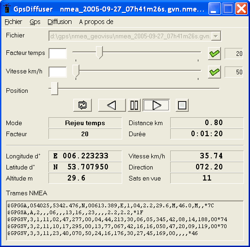Pause the NMEA playback
Viewport: 250px width, 247px height.
click(134, 105)
